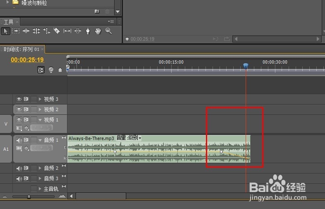The width and height of the screenshot is (325, 209).
Task: Expand the master audio track
Action: pos(40,189)
